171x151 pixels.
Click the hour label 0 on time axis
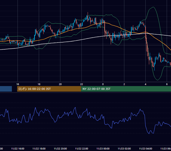[x=103, y=84]
